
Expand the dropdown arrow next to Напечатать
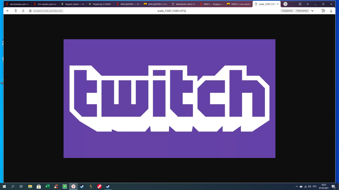pyautogui.click(x=312, y=11)
